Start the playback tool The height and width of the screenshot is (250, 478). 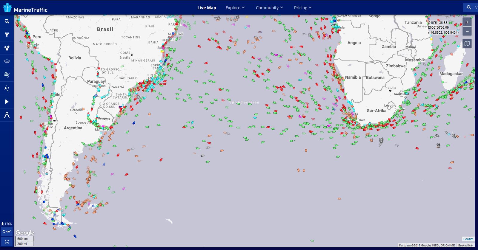7,102
